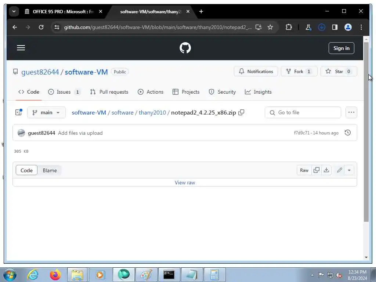This screenshot has height=282, width=376.
Task: Click the github.com address bar URL
Action: click(x=158, y=27)
